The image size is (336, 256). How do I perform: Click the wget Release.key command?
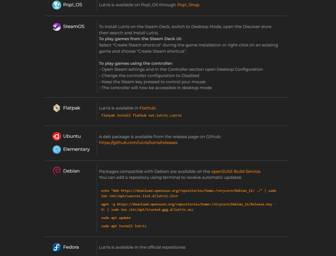pos(189,207)
